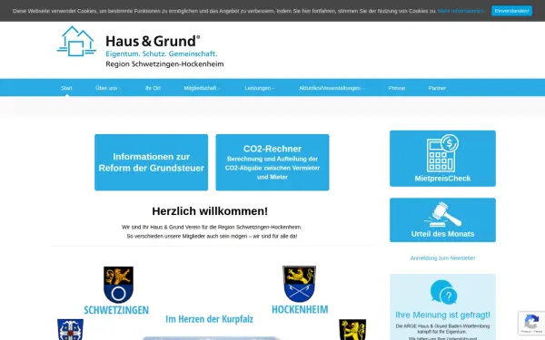Select the Schwetzingen coat of arms
The image size is (545, 340).
(118, 285)
